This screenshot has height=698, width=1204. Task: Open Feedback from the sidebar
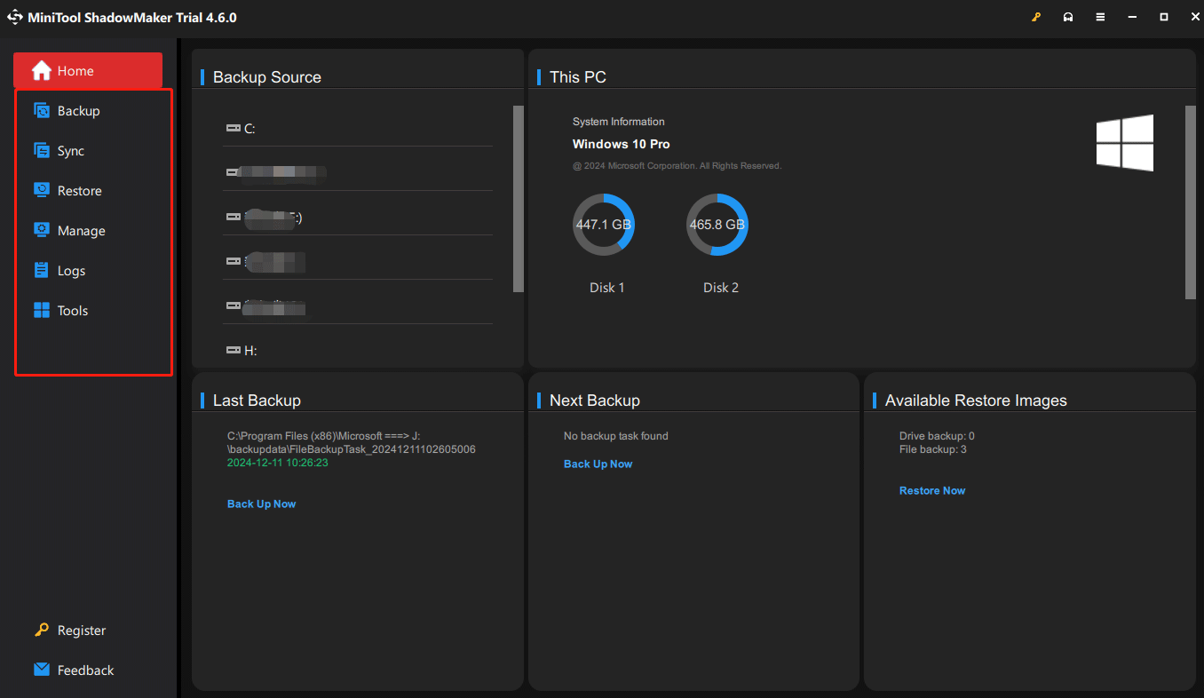(x=85, y=670)
